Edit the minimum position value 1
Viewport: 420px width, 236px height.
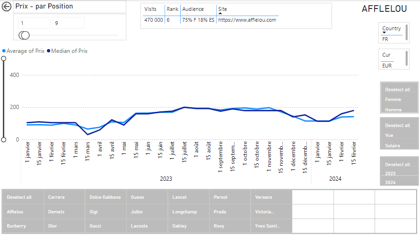click(x=34, y=23)
